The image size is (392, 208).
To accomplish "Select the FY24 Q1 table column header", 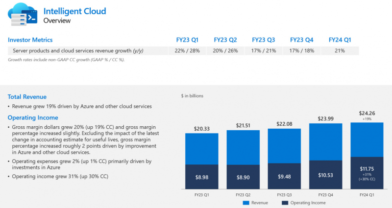I will pyautogui.click(x=340, y=40).
